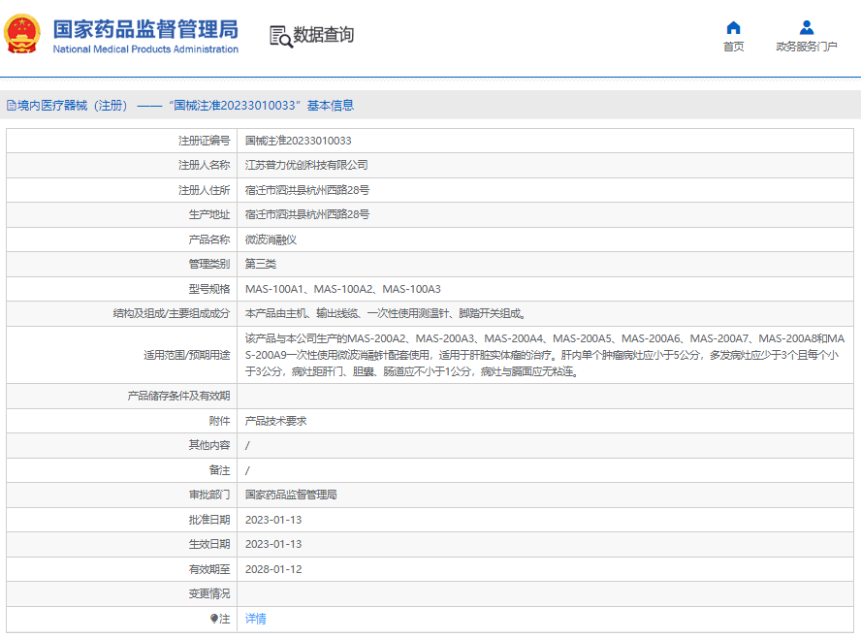Click the 有效期至 label
The height and width of the screenshot is (639, 861).
209,569
